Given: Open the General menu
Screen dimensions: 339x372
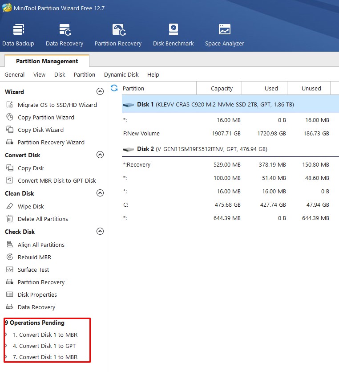Looking at the screenshot, I should pyautogui.click(x=14, y=74).
